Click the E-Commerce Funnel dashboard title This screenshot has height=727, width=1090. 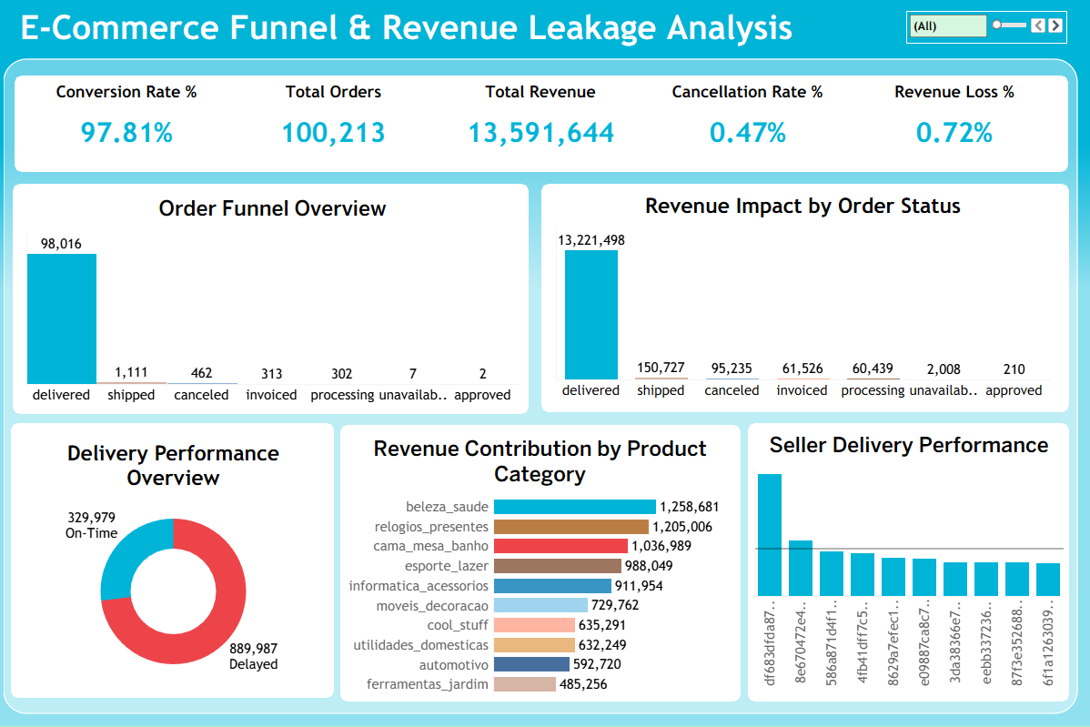[407, 28]
